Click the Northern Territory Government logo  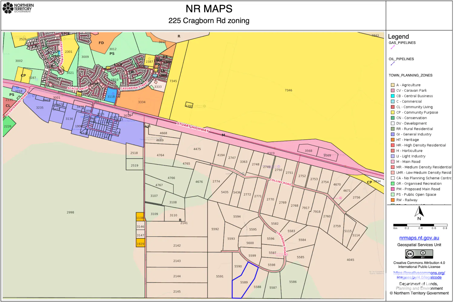pos(18,8)
